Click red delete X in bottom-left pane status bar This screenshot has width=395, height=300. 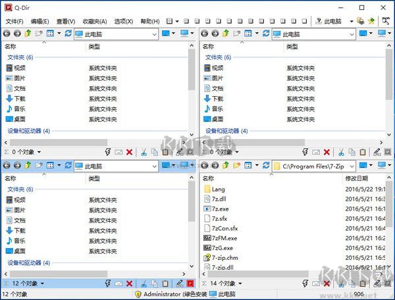click(130, 284)
